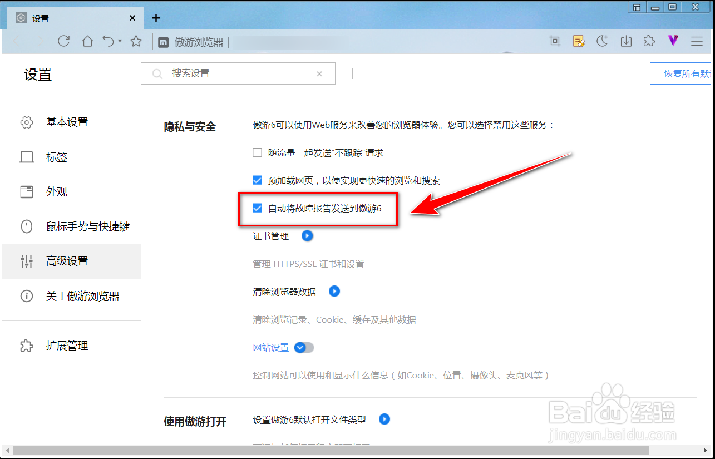
Task: Reload the page with refresh icon
Action: [64, 41]
